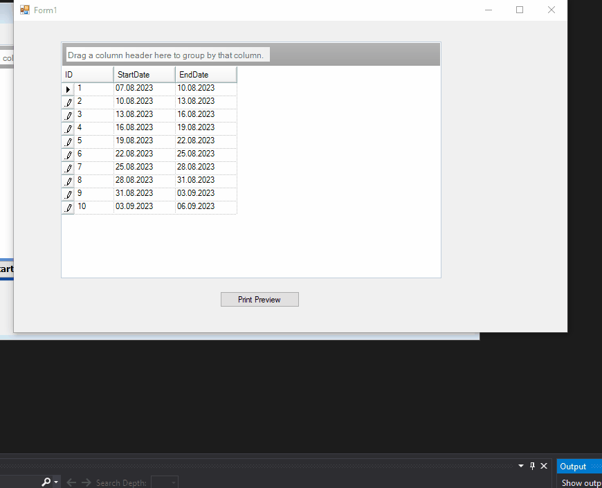Click the edit pencil icon on row 2
602x488 pixels.
(x=67, y=102)
